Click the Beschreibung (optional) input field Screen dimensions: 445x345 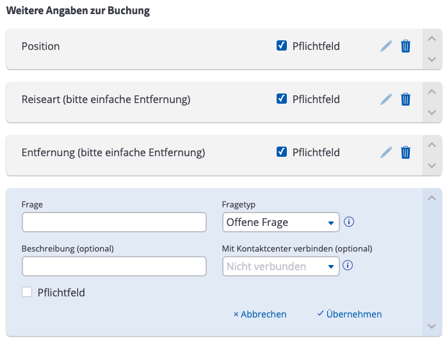114,266
